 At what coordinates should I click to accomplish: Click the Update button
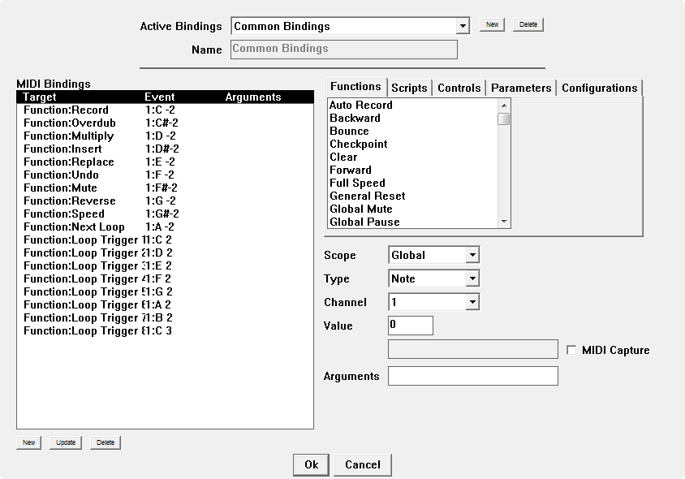click(x=66, y=442)
